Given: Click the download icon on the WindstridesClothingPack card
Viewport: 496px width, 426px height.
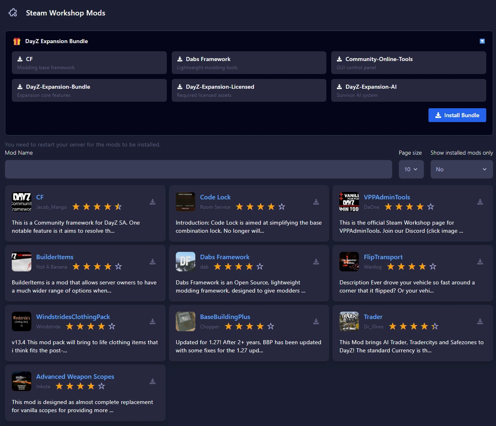Looking at the screenshot, I should click(x=152, y=321).
